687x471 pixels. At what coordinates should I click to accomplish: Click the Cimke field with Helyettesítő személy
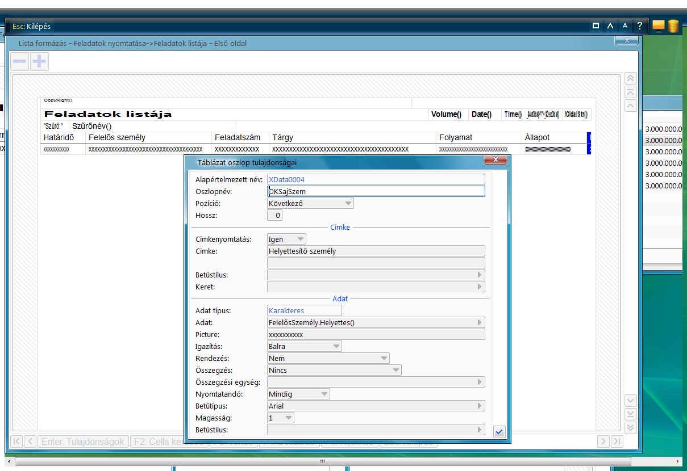376,251
